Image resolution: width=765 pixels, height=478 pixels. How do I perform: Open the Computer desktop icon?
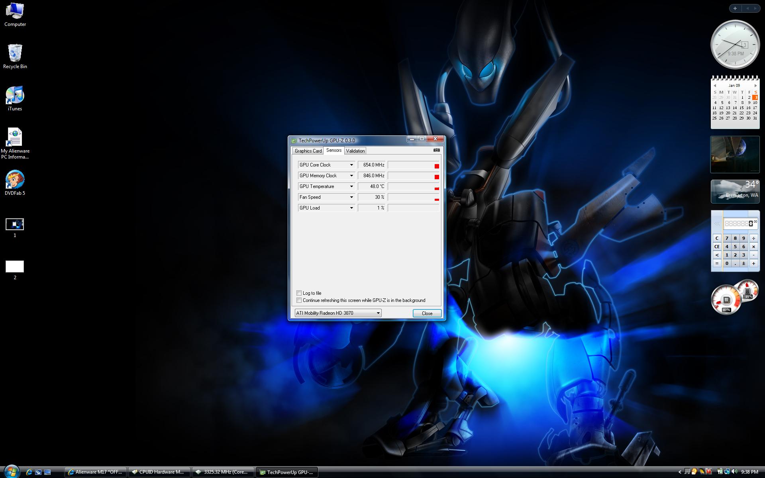tap(15, 15)
